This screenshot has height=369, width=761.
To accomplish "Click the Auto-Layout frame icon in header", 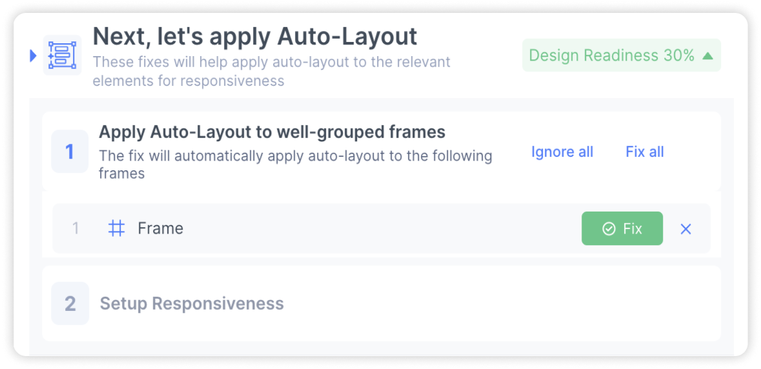I will click(62, 55).
